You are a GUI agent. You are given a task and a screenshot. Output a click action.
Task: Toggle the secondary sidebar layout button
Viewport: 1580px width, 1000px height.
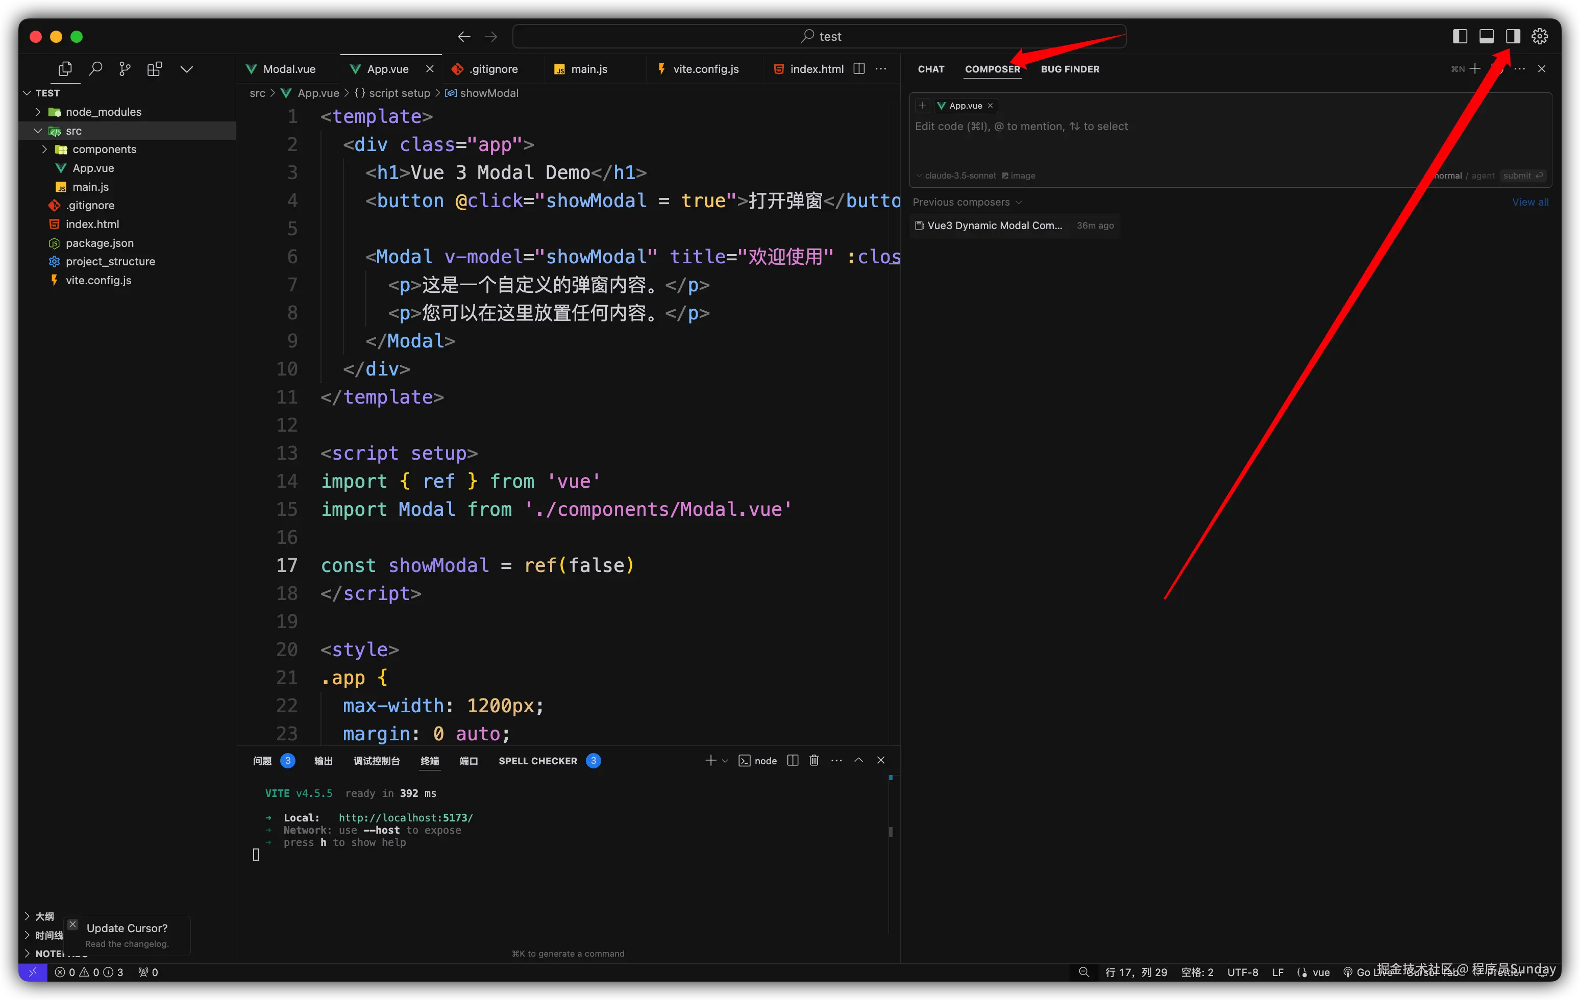1513,36
